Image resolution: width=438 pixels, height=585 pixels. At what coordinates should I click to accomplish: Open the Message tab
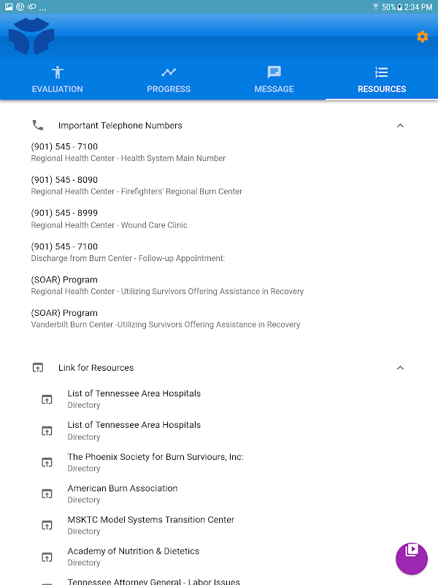click(274, 80)
